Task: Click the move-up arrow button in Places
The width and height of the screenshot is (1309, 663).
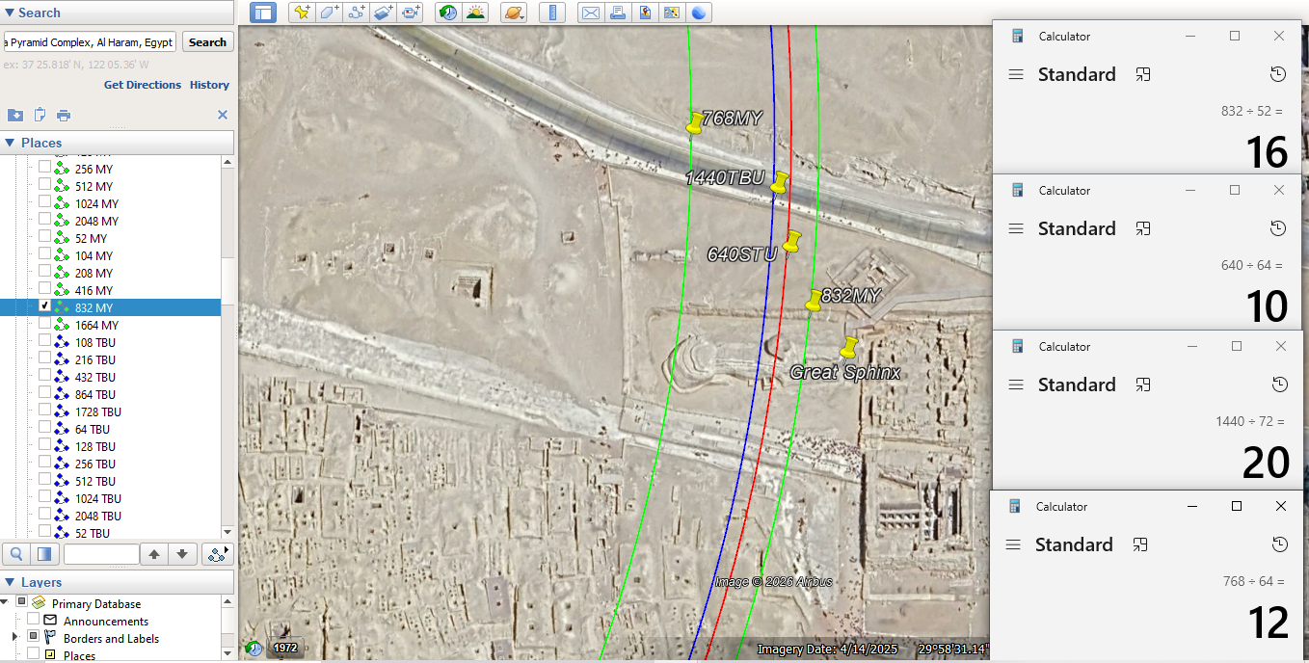Action: [154, 554]
